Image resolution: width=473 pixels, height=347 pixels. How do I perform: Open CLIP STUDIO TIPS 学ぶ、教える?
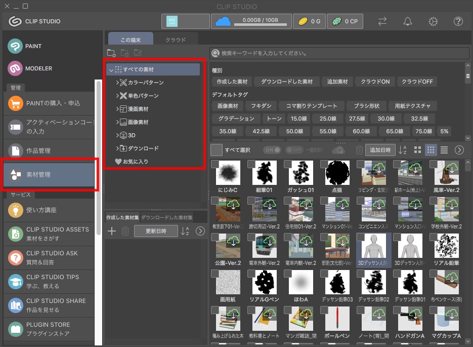click(x=49, y=282)
